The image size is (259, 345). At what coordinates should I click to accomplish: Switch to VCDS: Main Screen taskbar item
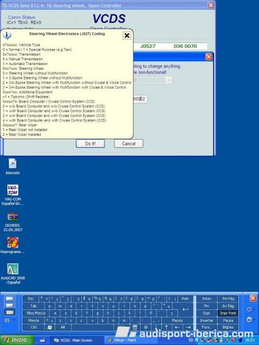pos(74,340)
